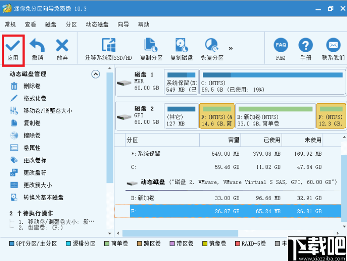This screenshot has height=261, width=347.
Task: Select C: (NTFS) 59.5 GB partition block
Action: tap(273, 82)
